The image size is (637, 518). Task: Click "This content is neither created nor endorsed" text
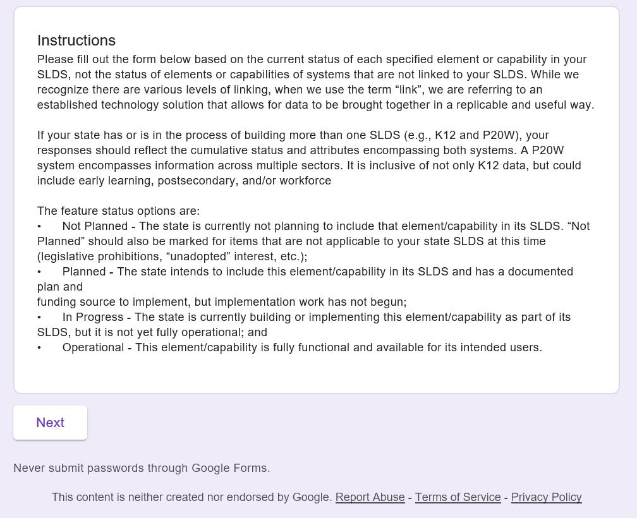point(191,497)
